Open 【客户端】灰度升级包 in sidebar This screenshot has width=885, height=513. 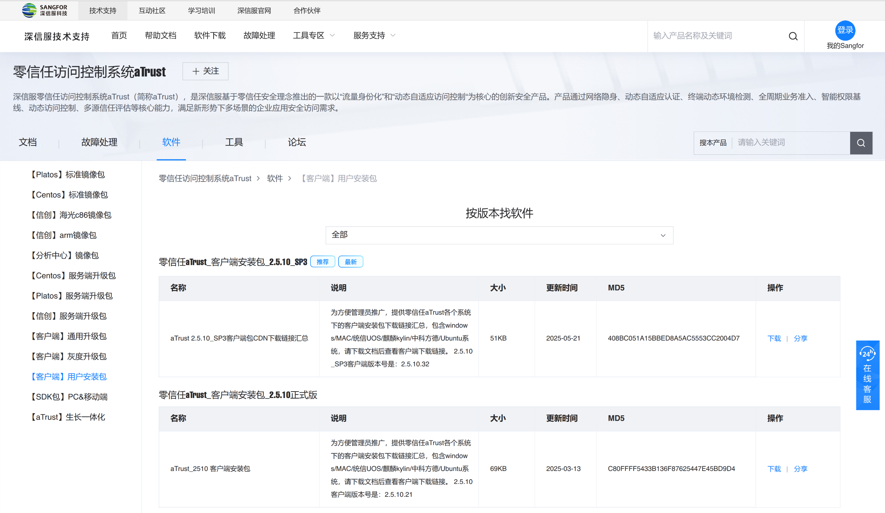click(67, 356)
